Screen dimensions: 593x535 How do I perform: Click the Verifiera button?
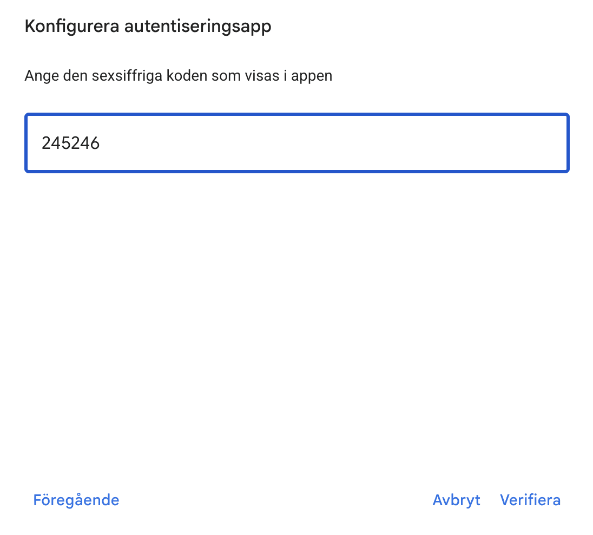[x=530, y=500]
